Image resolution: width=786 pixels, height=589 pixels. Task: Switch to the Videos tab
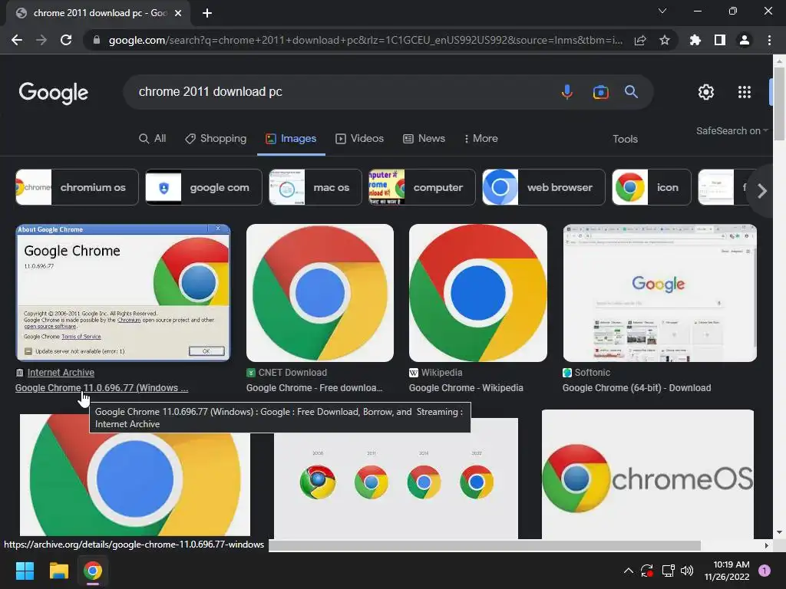pyautogui.click(x=359, y=138)
